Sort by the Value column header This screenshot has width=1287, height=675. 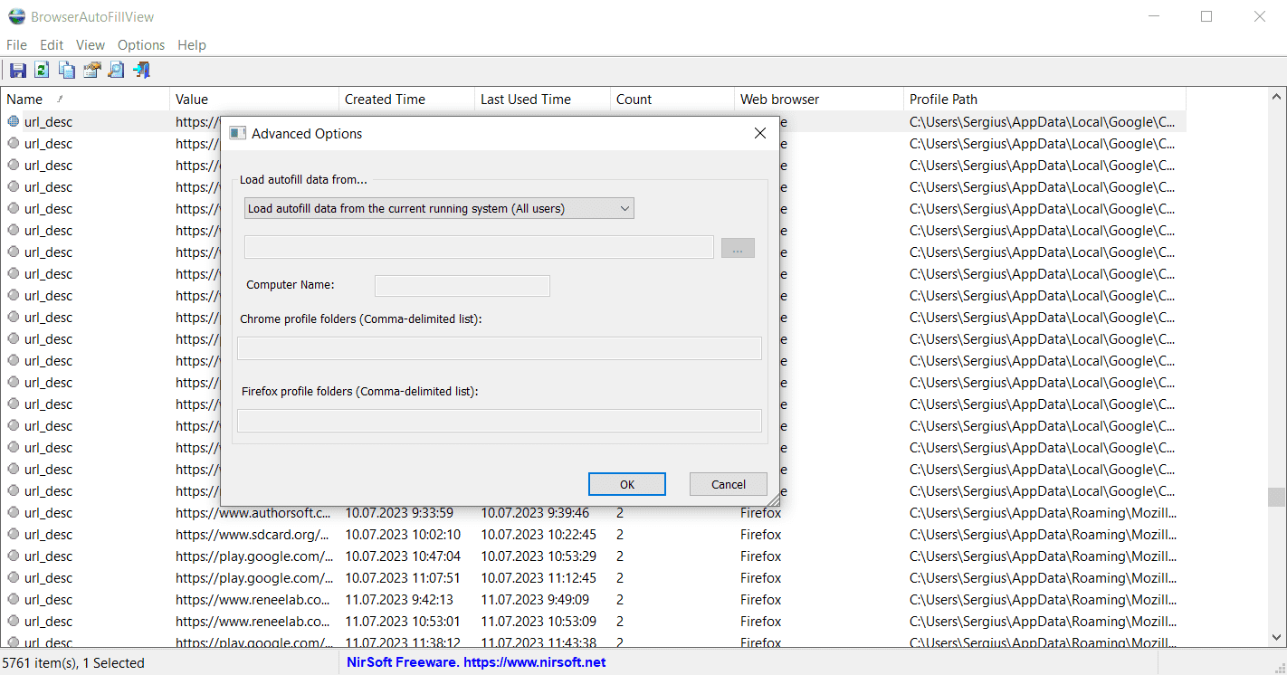click(254, 100)
